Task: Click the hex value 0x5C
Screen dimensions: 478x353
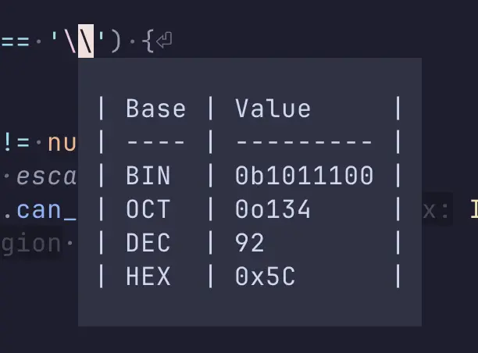Action: [x=266, y=276]
